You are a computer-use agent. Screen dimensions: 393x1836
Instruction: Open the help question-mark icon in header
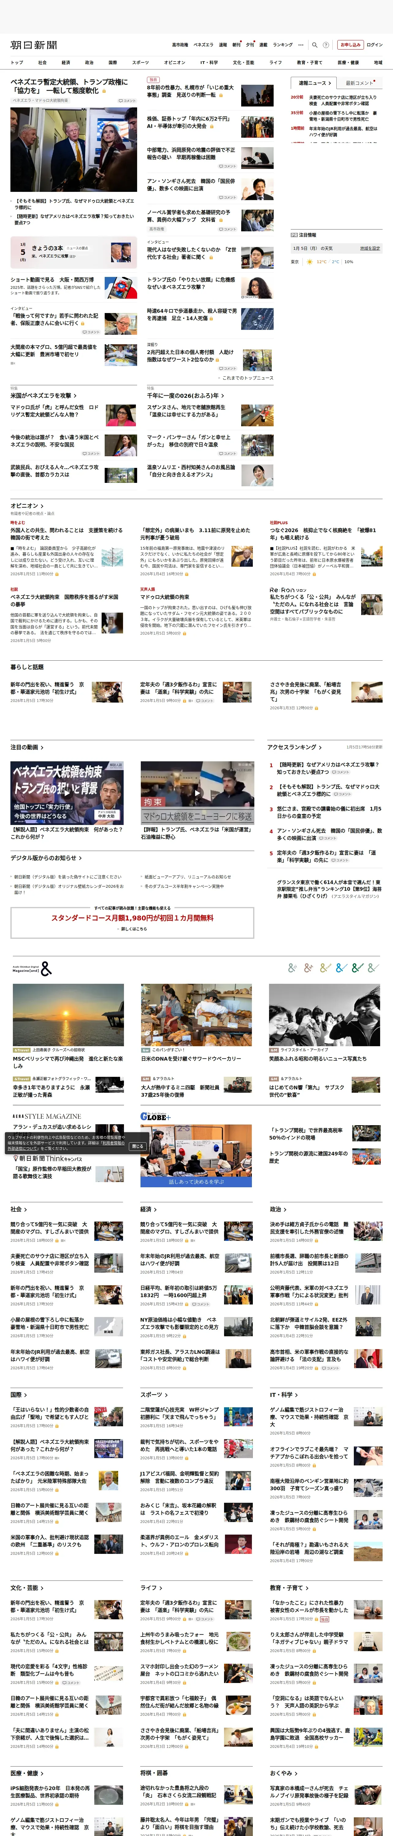coord(326,45)
